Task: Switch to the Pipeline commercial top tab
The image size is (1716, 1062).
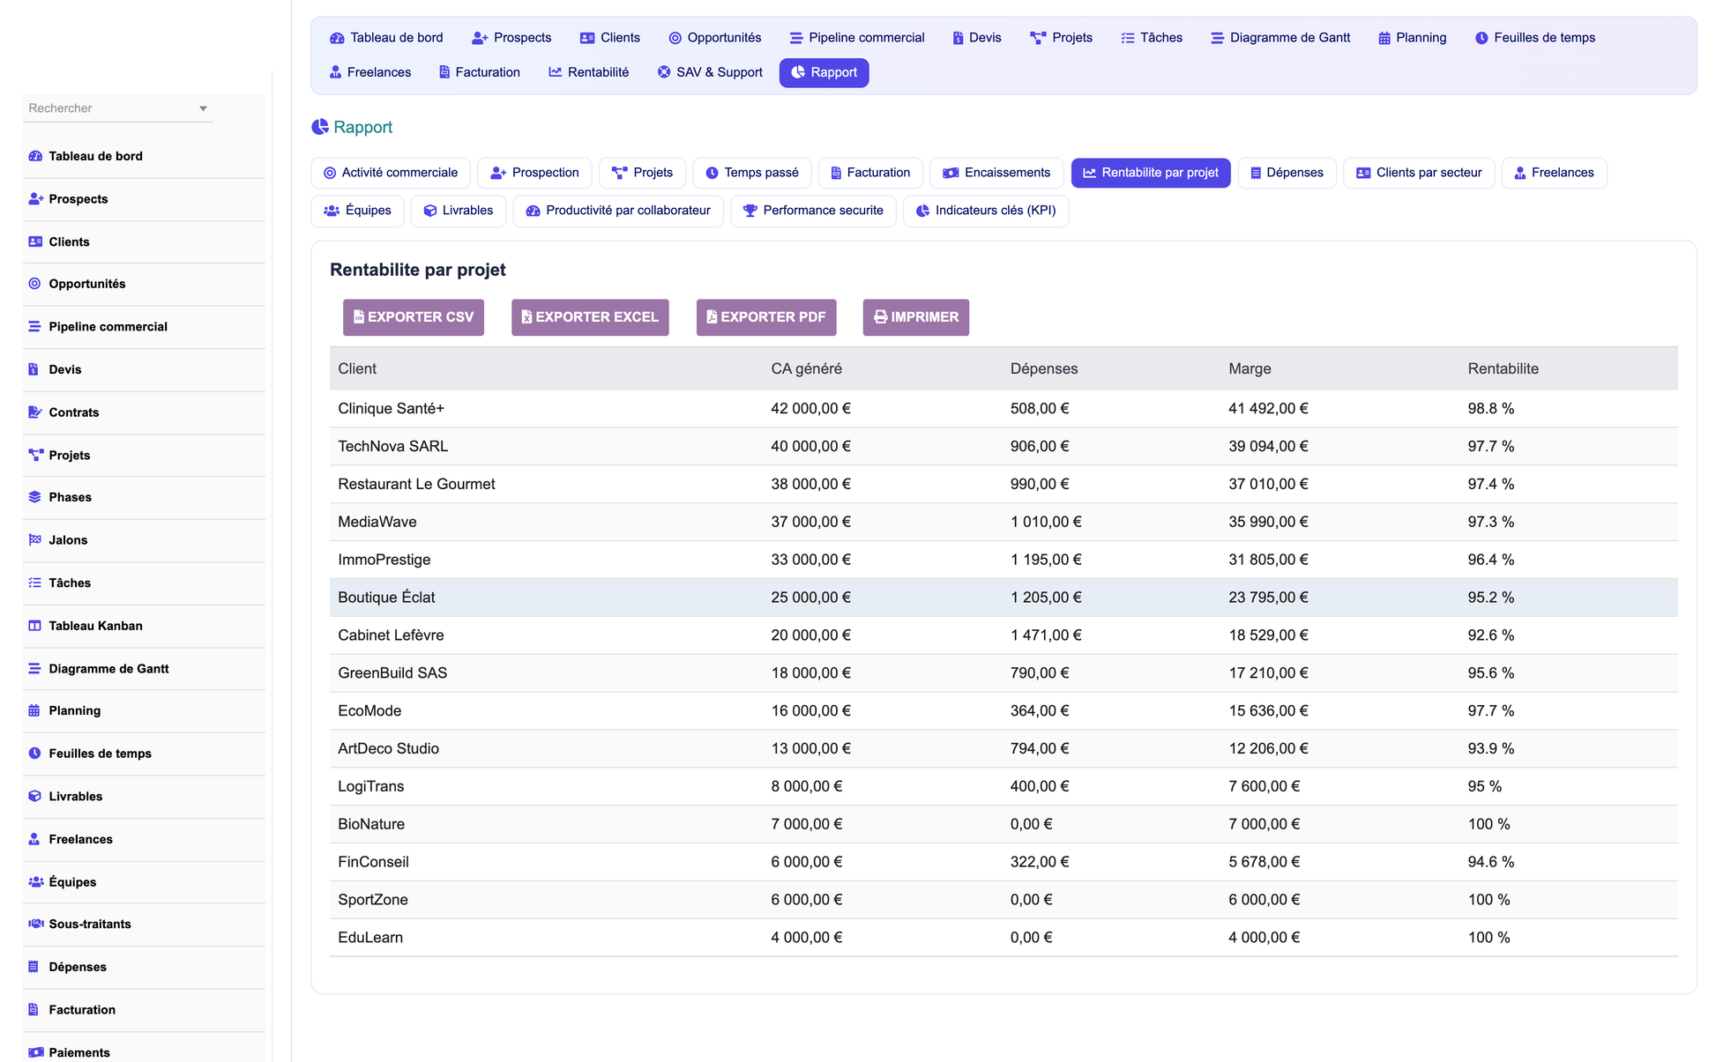Action: (x=857, y=38)
